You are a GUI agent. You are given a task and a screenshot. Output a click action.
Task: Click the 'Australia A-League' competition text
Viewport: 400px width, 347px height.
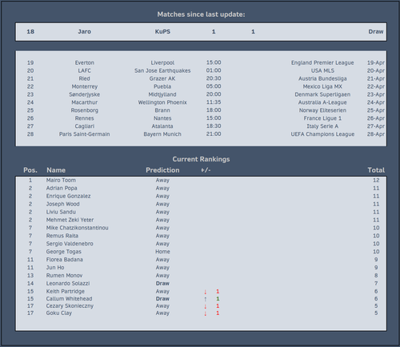[322, 102]
